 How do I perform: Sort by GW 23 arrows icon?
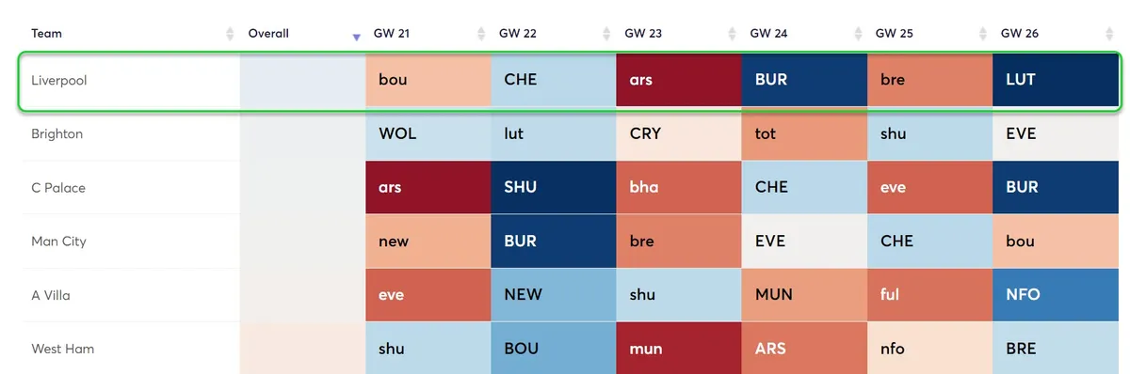pos(732,34)
